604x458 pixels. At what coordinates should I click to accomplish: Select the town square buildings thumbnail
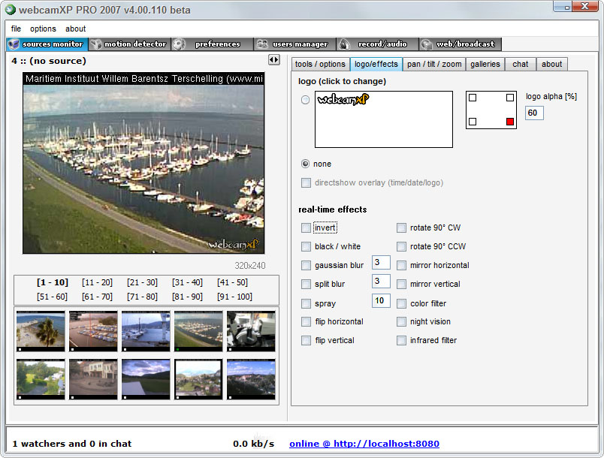93,379
